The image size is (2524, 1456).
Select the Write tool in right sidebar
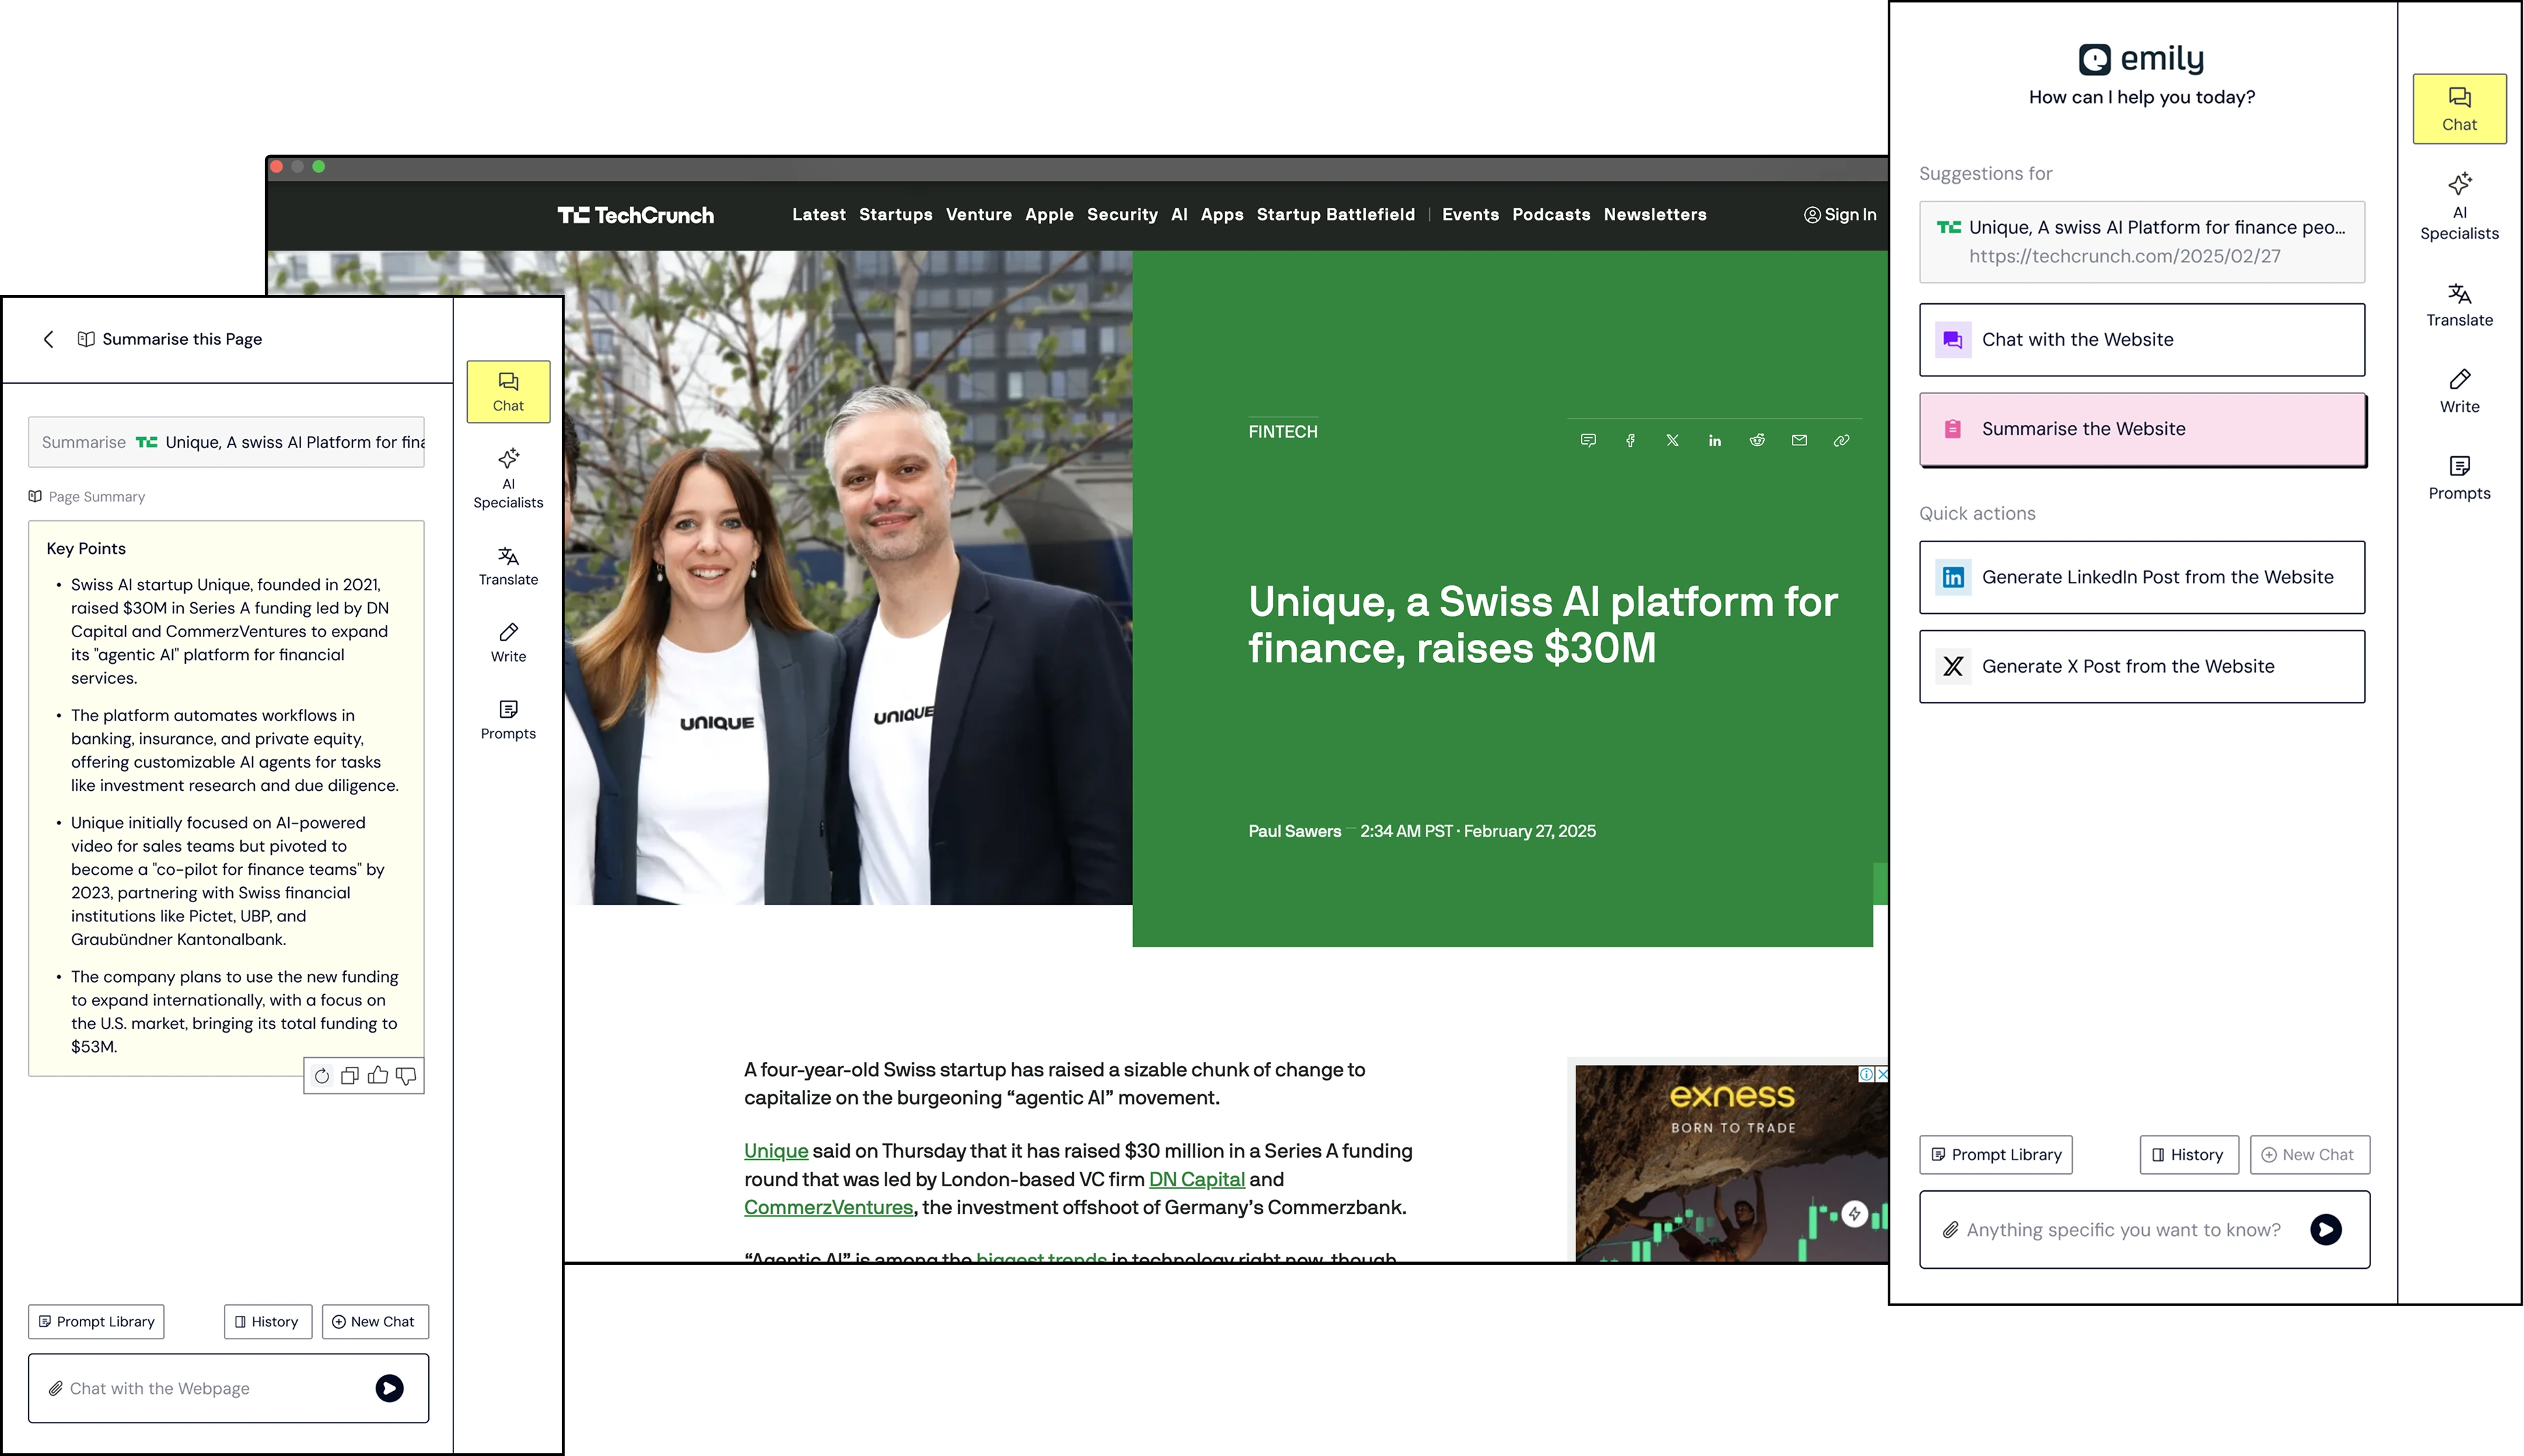[2459, 391]
